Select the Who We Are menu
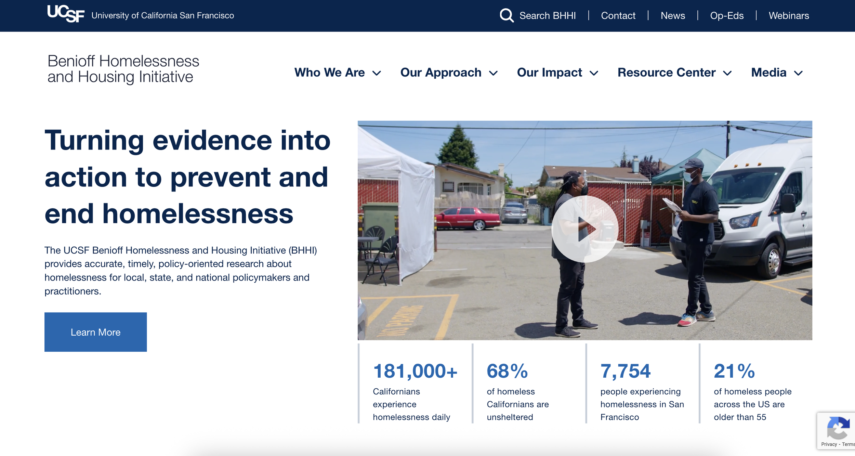This screenshot has width=855, height=456. [x=329, y=73]
